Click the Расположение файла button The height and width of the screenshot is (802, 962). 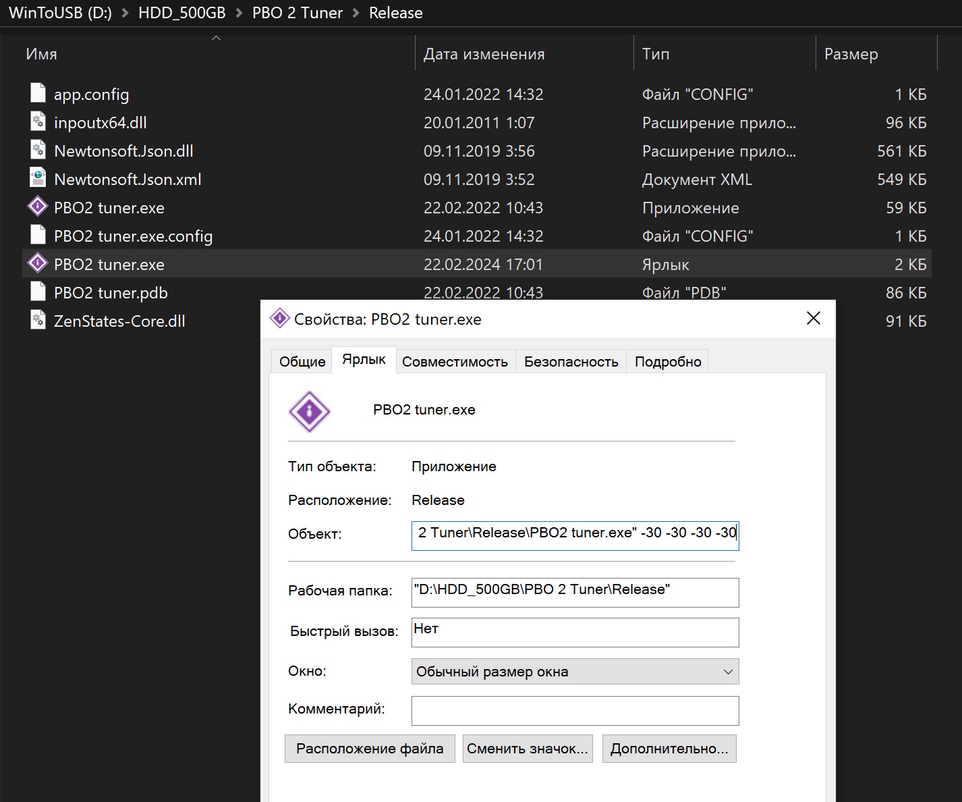[x=370, y=749]
